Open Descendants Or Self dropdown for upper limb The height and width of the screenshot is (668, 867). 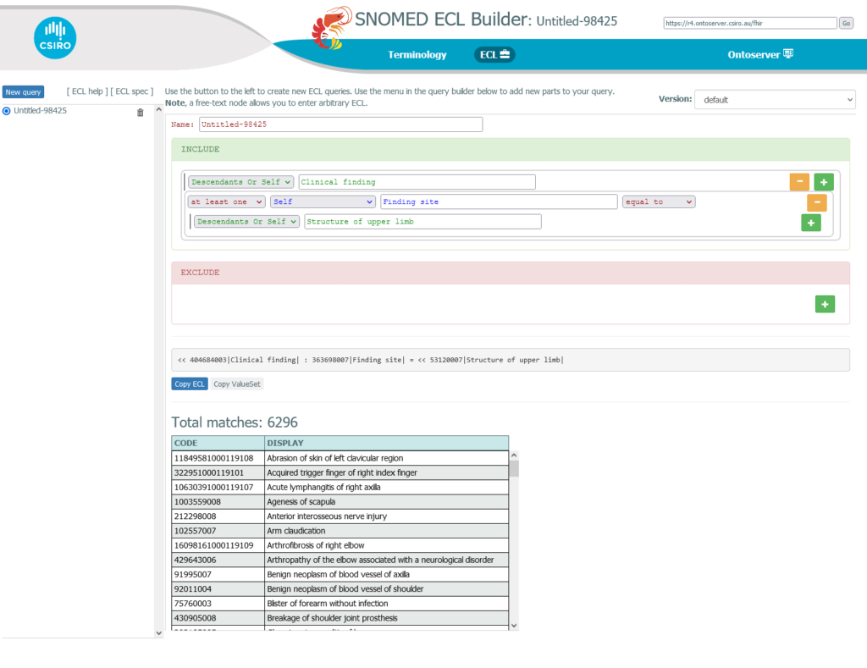pos(246,222)
